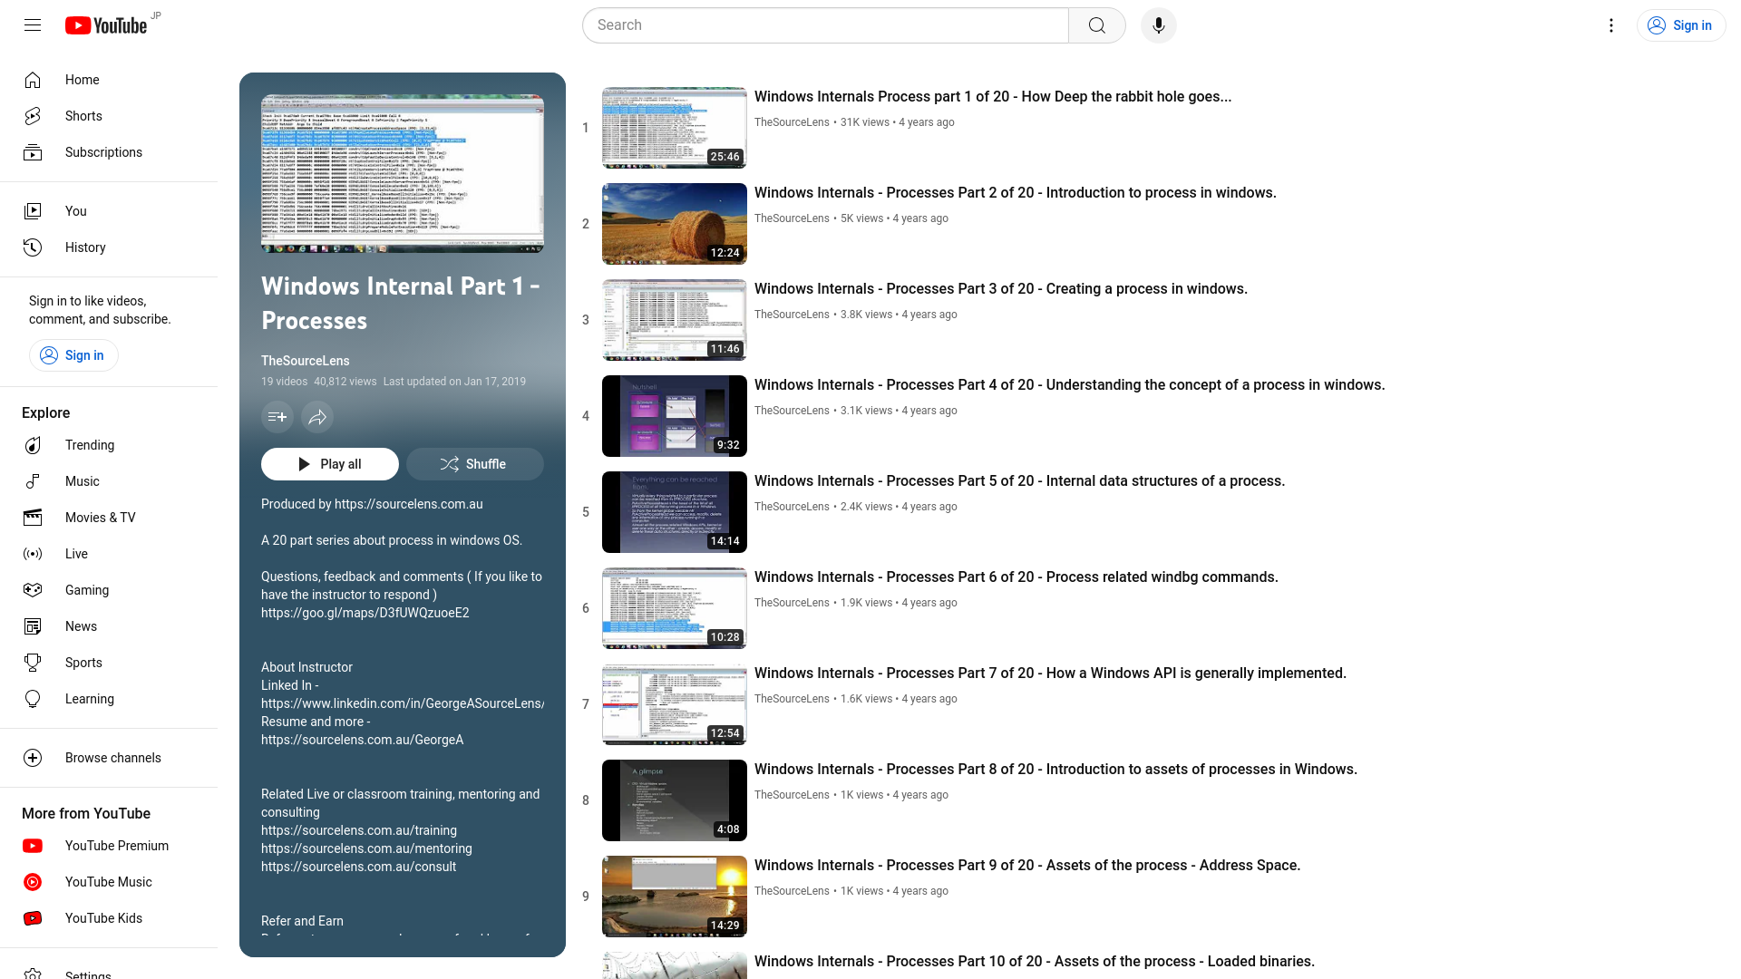Screen dimensions: 1741x979
Task: Open sourcelens.com.au/GeorgeA resume link
Action: (x=363, y=740)
